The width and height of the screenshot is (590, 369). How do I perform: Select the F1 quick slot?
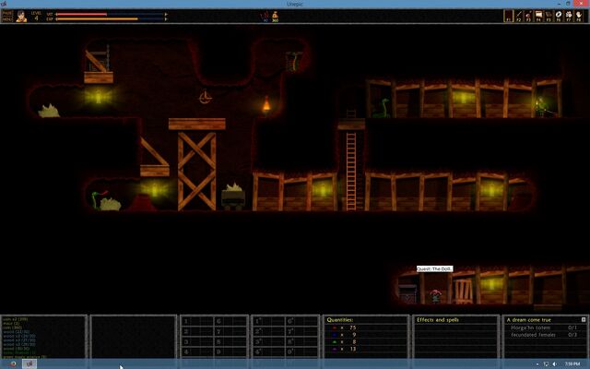[508, 17]
